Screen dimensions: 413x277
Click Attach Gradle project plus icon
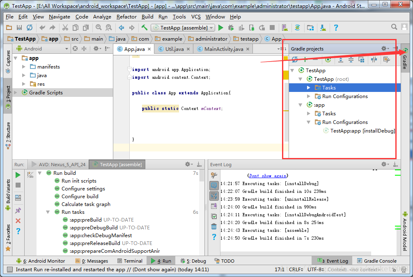tap(305, 60)
